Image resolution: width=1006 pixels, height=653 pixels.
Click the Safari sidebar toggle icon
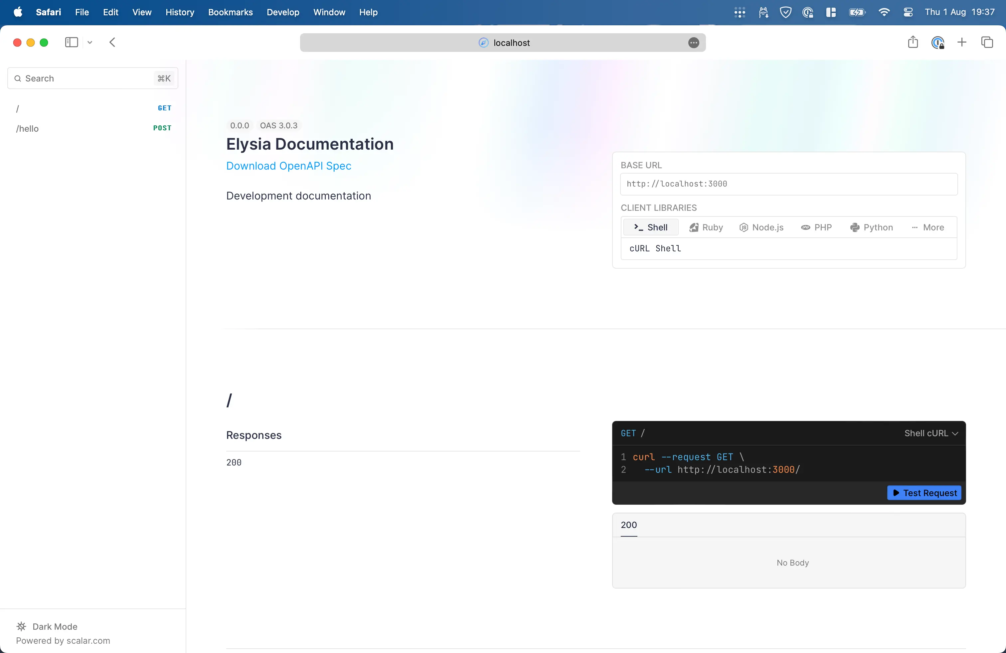[72, 42]
